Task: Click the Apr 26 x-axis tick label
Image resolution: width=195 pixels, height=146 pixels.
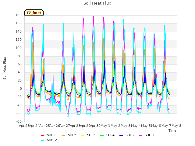Action: [55, 126]
